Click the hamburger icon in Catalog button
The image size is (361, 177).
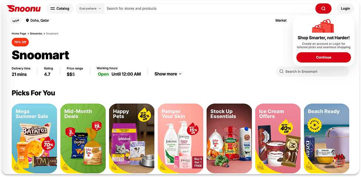tap(53, 9)
